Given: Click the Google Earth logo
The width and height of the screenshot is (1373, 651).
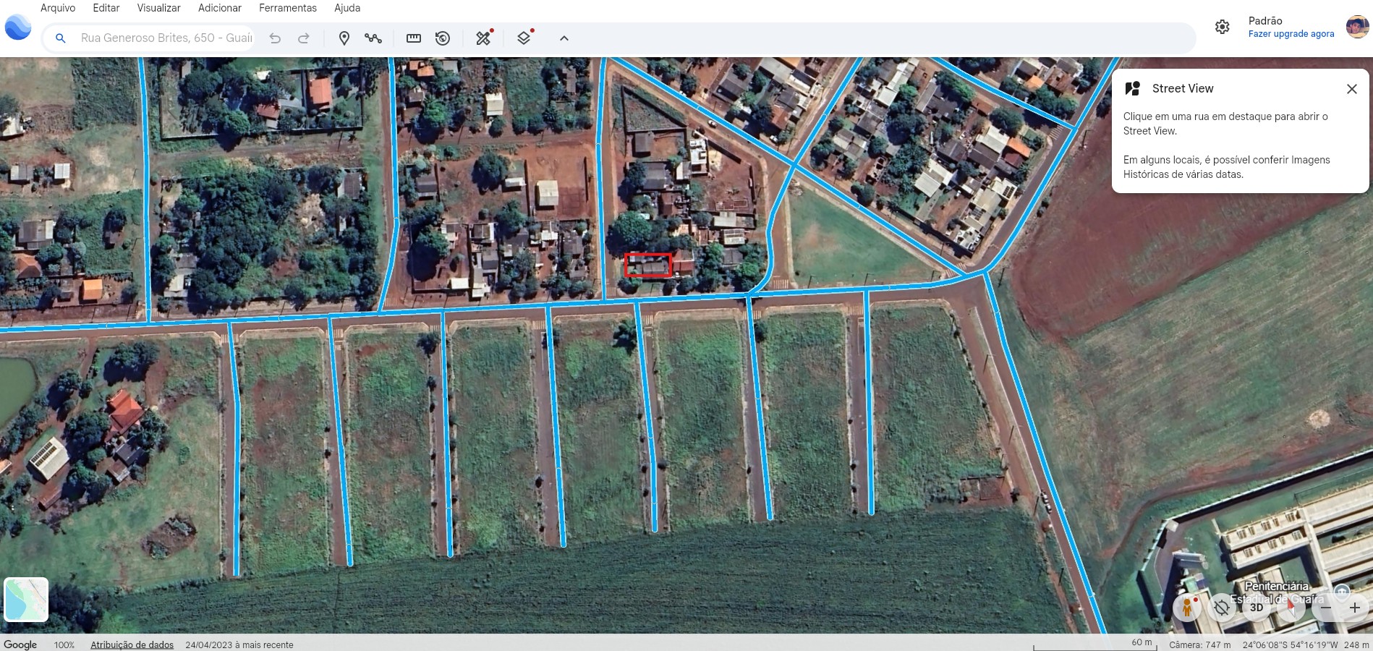Looking at the screenshot, I should (18, 27).
